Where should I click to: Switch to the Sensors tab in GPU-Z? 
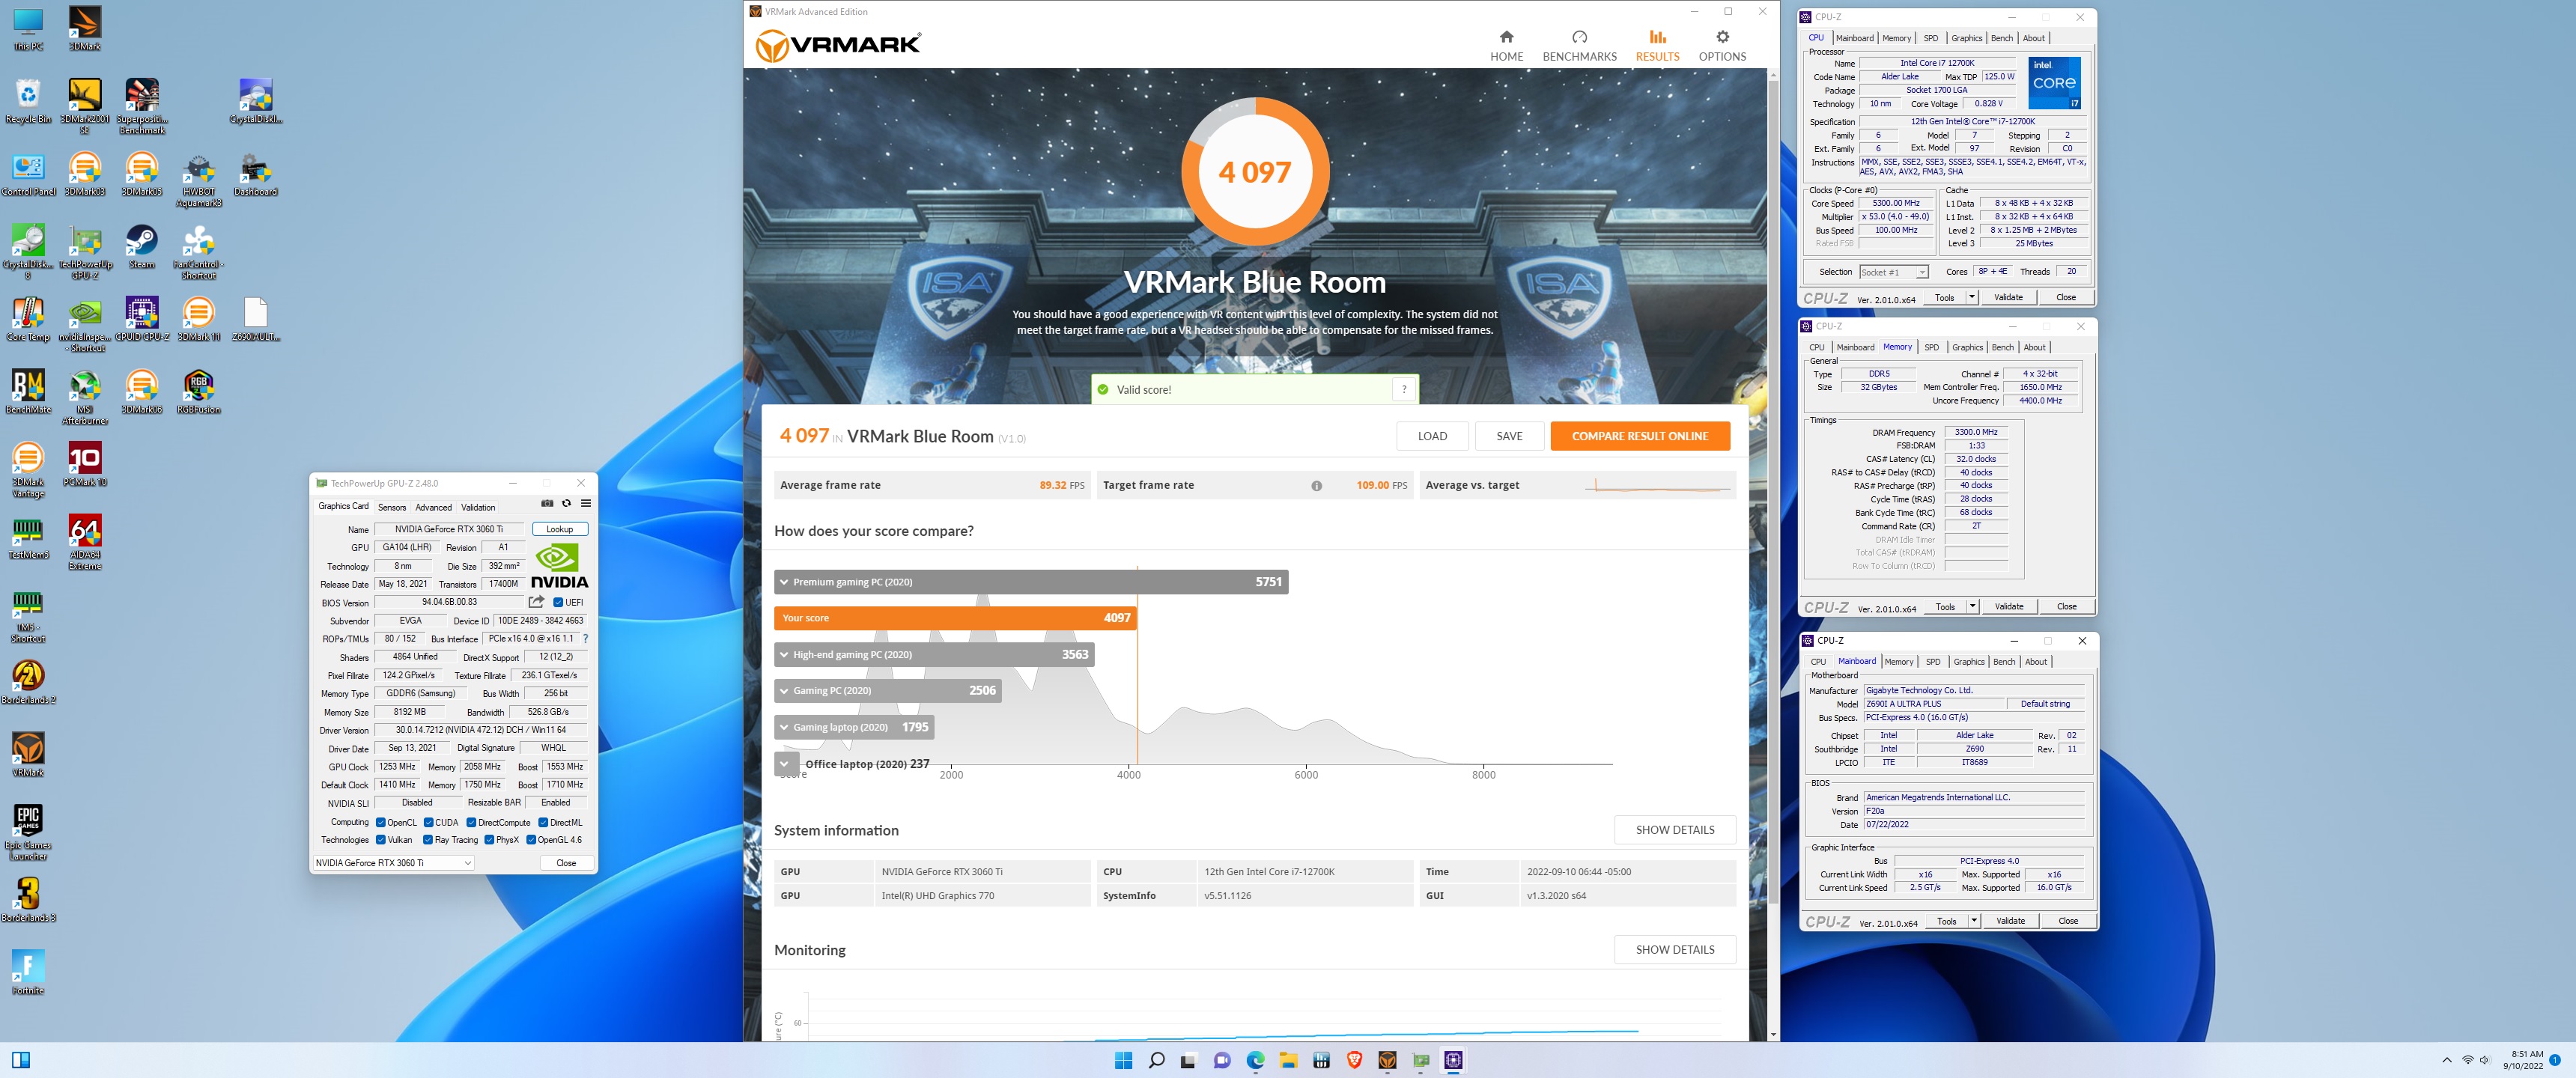click(x=392, y=507)
